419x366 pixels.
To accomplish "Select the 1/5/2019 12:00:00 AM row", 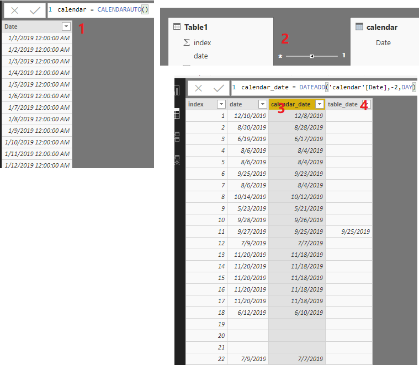I will point(37,84).
